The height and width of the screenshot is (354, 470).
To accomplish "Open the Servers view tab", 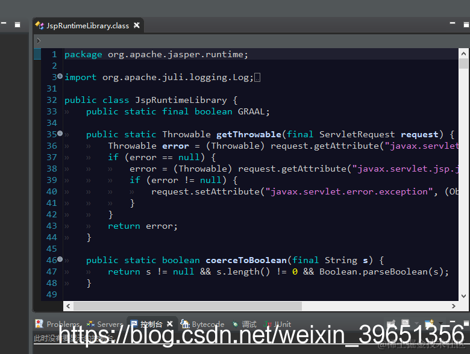I will point(105,324).
